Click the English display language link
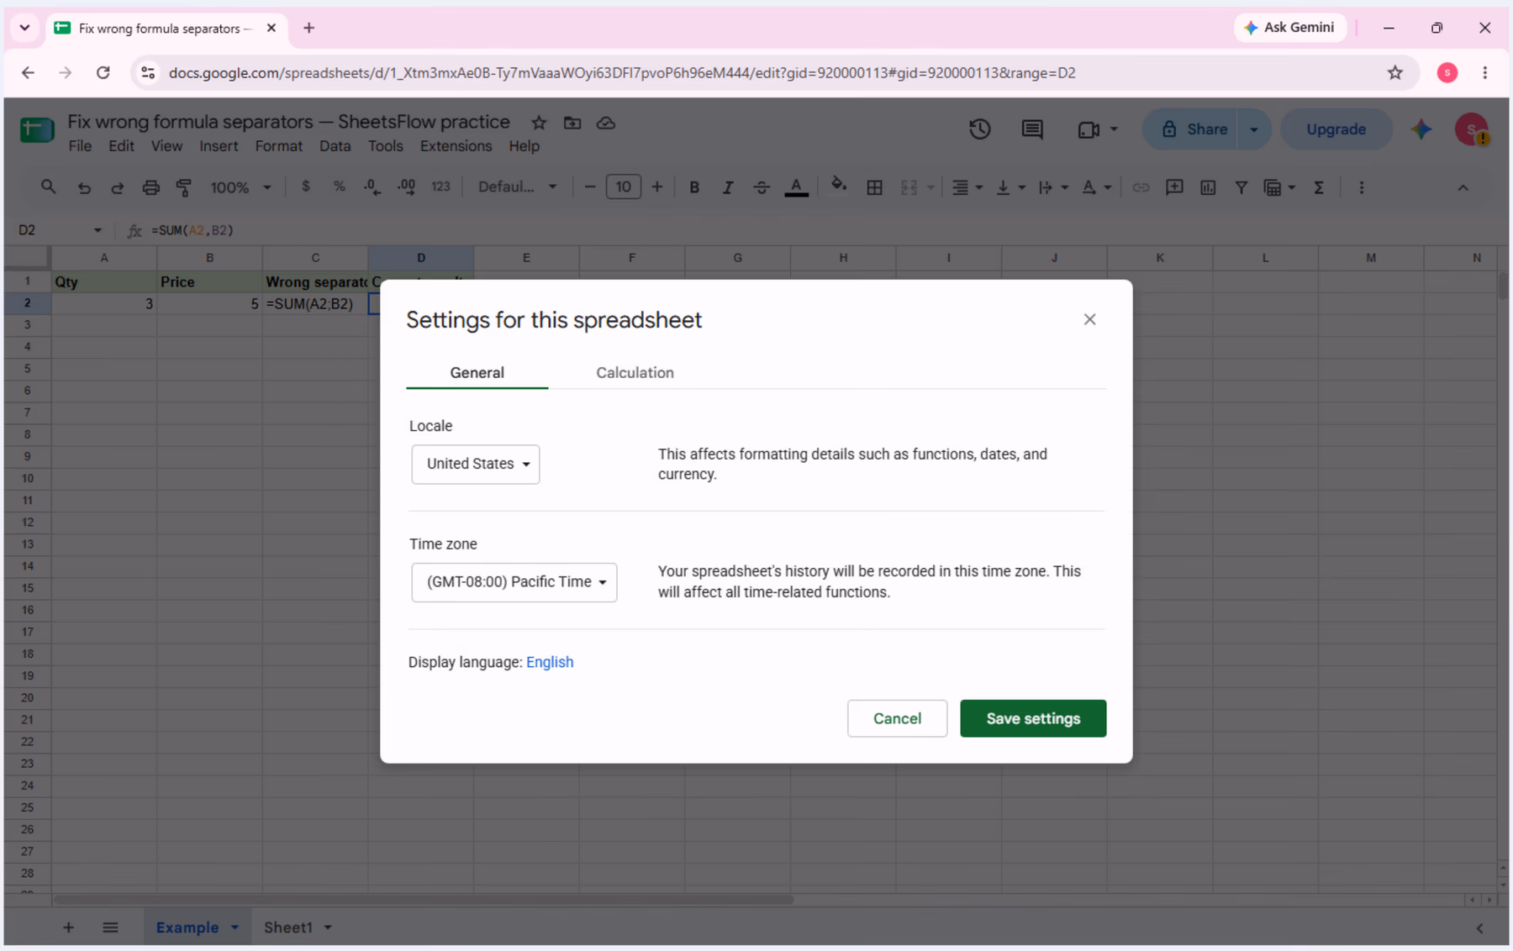This screenshot has height=951, width=1513. (550, 662)
